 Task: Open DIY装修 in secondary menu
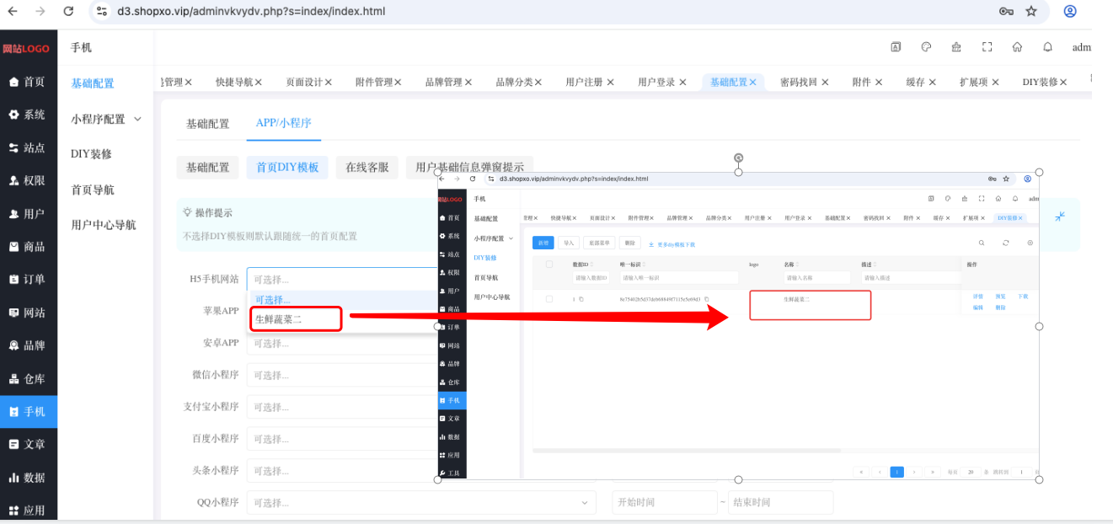[x=92, y=154]
